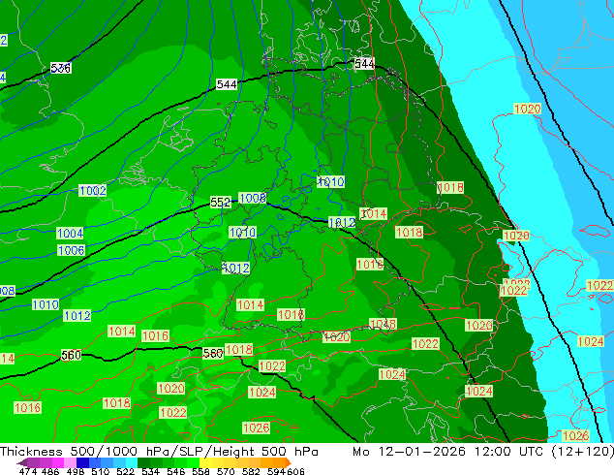Click the date text 'Mo 12-01-2026'
The image size is (614, 475).
tap(409, 452)
